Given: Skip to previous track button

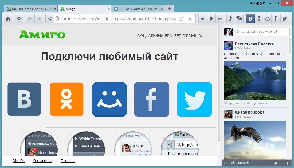Looking at the screenshot, I should [203, 18].
